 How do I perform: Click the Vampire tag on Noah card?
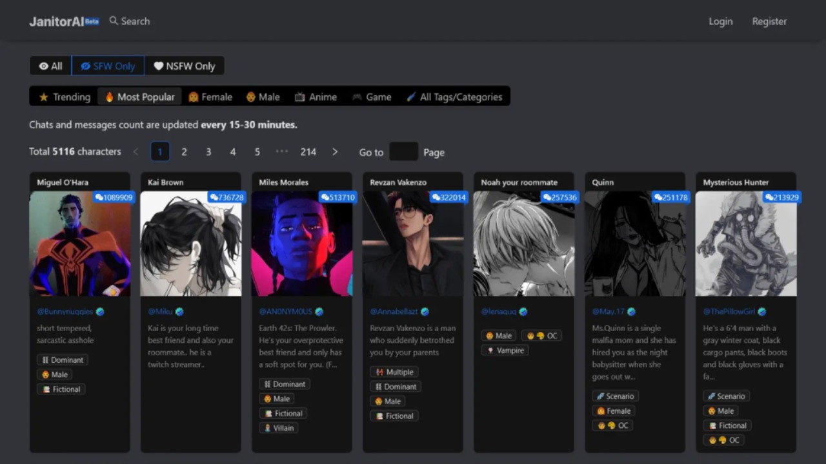pos(505,351)
